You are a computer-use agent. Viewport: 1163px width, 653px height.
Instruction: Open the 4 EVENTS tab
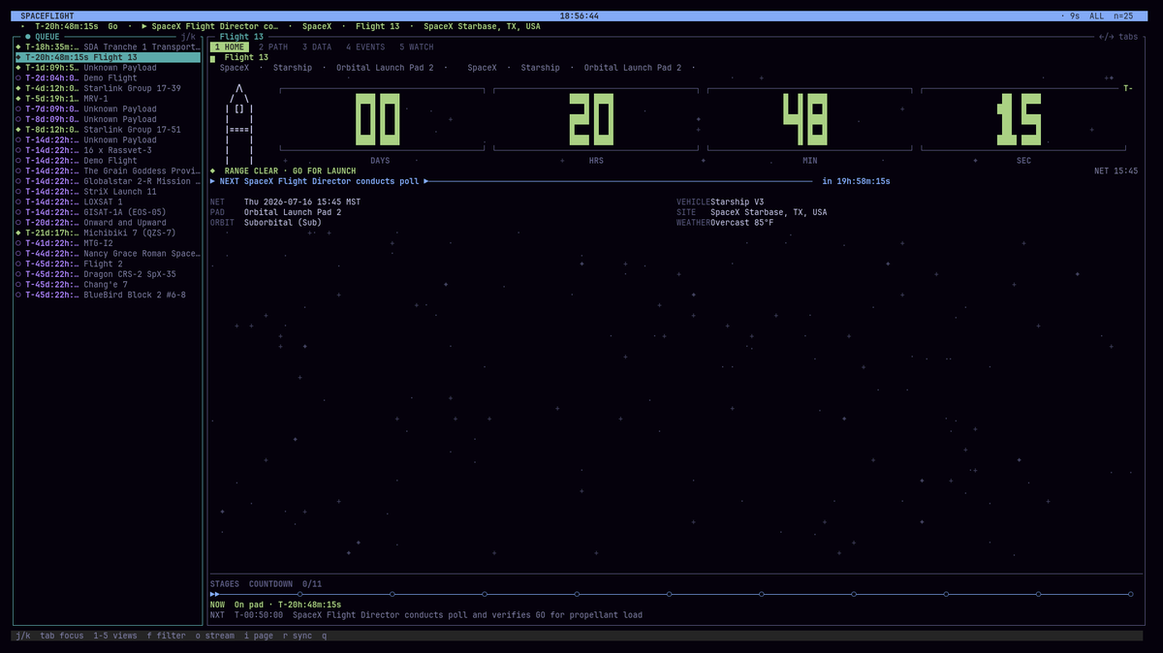tap(365, 47)
